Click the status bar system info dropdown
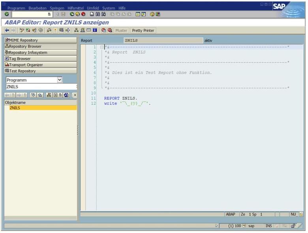308x233 pixels. (244, 226)
